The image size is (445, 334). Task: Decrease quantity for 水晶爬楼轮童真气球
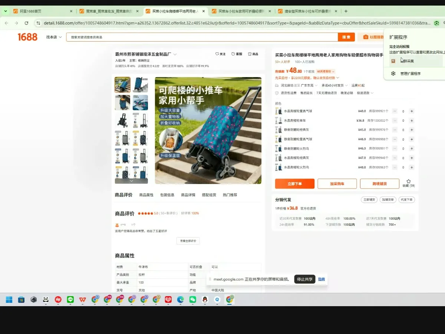point(395,111)
